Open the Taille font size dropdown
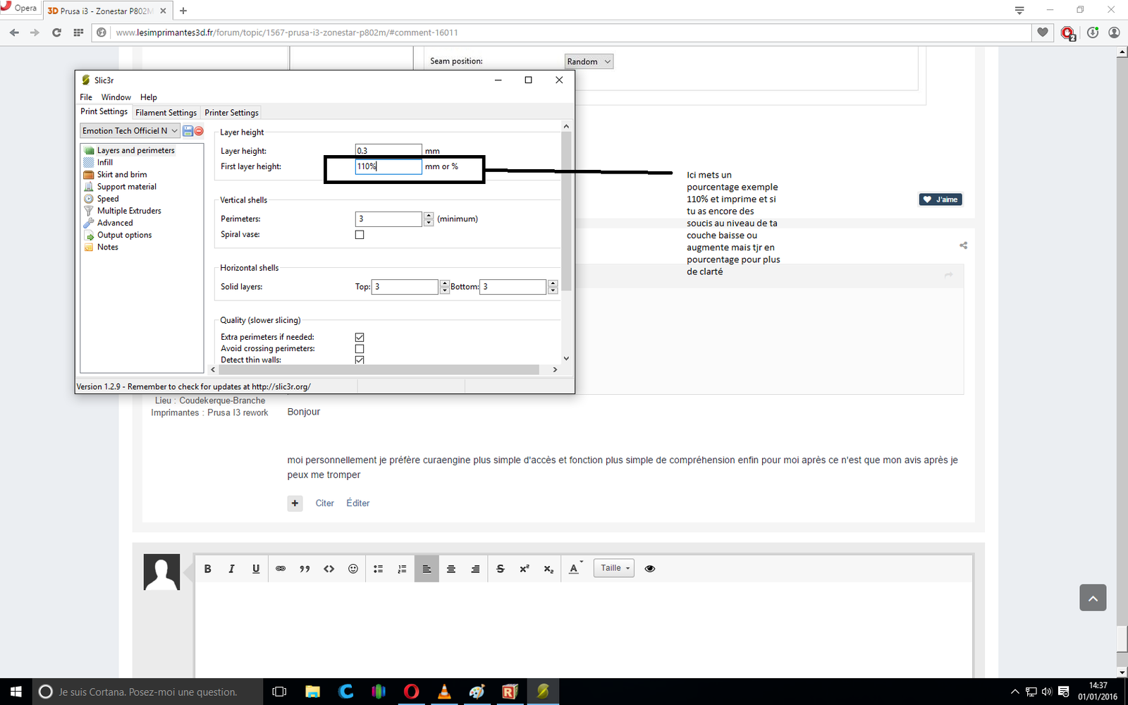1128x705 pixels. [614, 568]
